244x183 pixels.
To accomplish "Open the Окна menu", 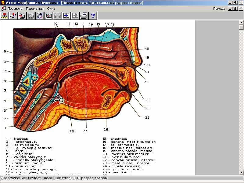I will tap(51, 9).
